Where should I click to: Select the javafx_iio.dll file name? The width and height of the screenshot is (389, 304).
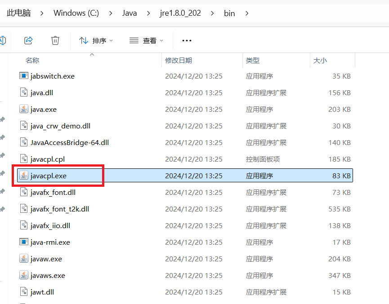pos(50,225)
